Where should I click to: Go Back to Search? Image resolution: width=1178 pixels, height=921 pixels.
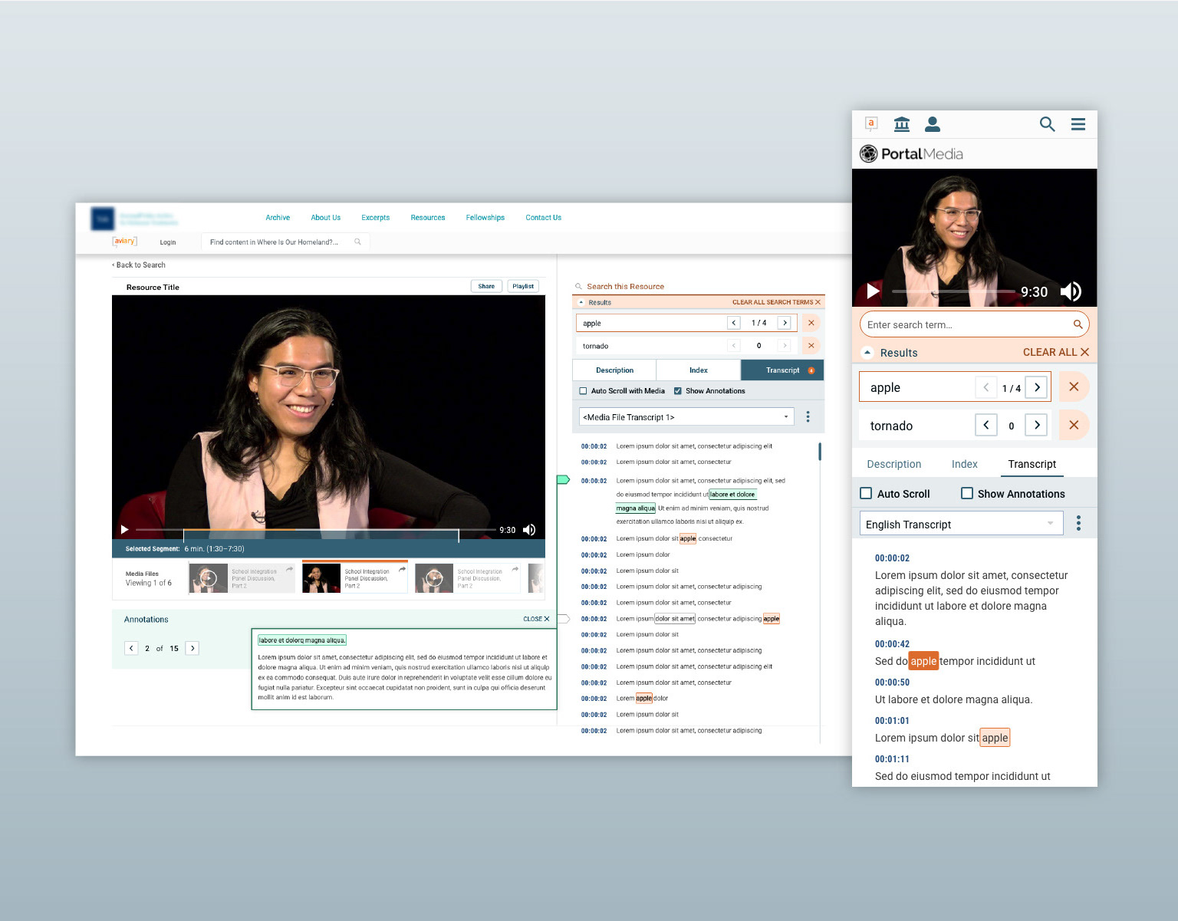tap(139, 265)
